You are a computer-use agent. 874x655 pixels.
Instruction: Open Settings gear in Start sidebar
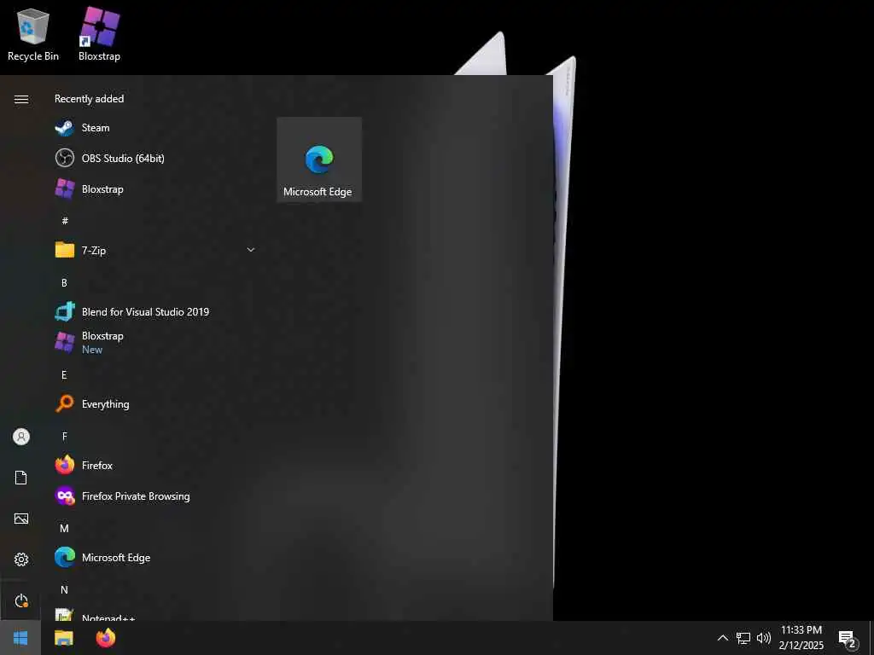21,559
